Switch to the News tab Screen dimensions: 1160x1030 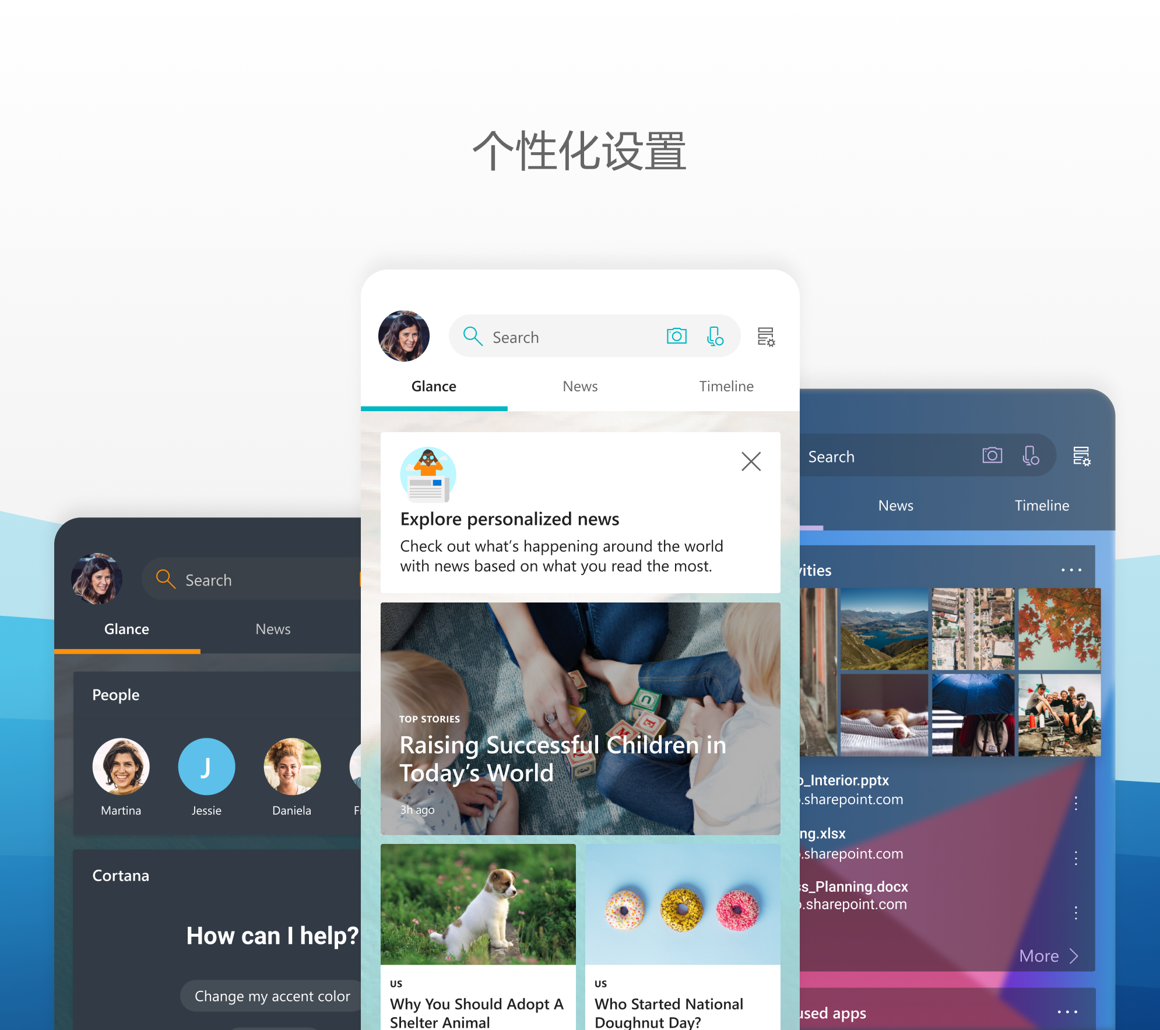tap(579, 386)
